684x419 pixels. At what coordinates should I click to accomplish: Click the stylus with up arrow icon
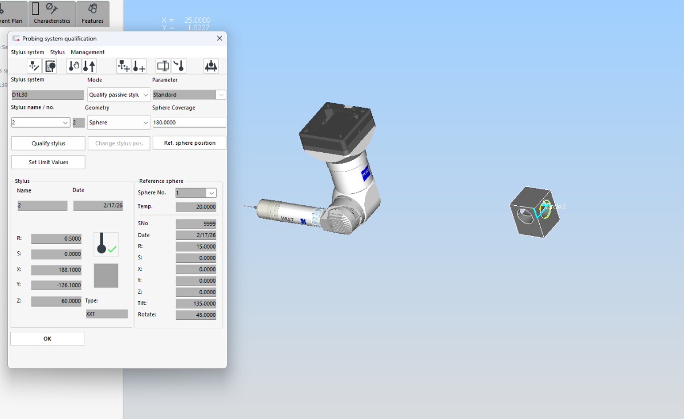click(x=89, y=66)
